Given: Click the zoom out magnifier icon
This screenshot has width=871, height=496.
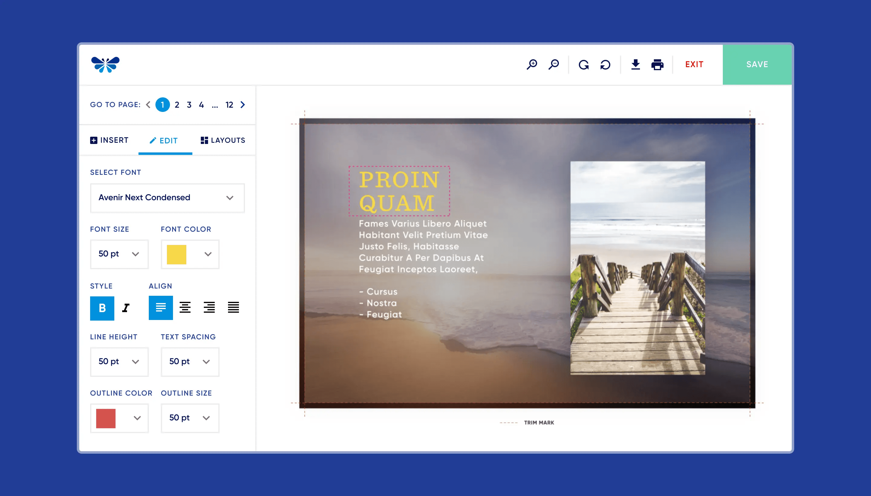Looking at the screenshot, I should click(553, 64).
